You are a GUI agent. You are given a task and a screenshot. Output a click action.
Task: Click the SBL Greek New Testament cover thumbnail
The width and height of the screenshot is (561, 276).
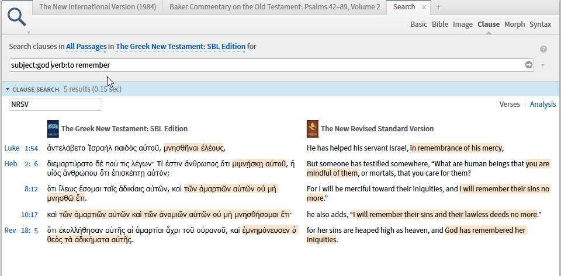coord(53,129)
